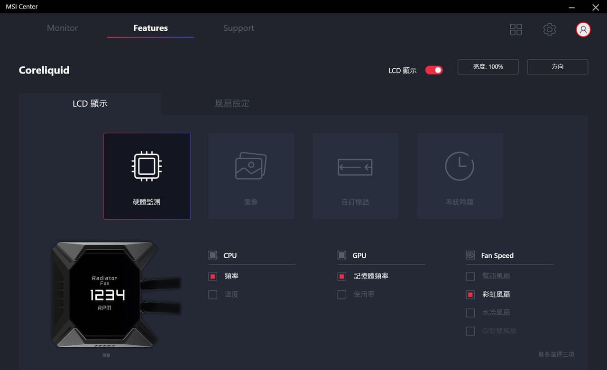
Task: Close the MSI Center window
Action: [596, 7]
